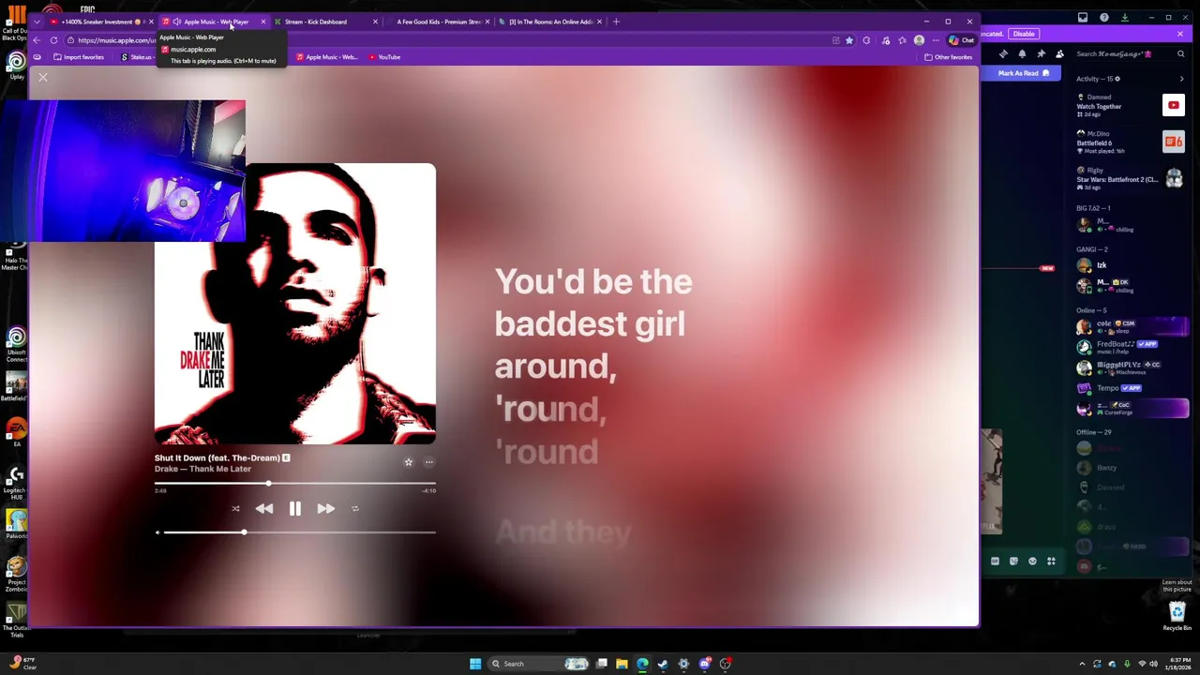Mute the Apple Music tab audio icon
Viewport: 1200px width, 675px height.
pos(176,22)
